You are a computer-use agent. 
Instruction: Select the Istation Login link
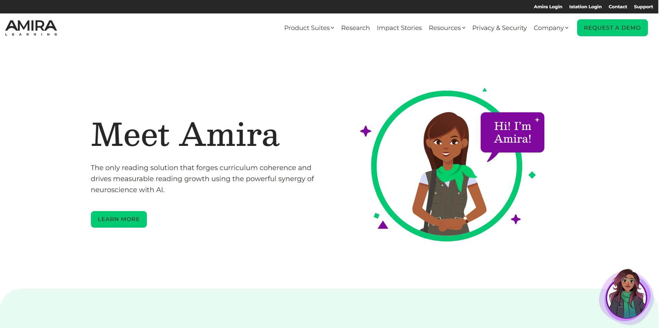click(585, 7)
